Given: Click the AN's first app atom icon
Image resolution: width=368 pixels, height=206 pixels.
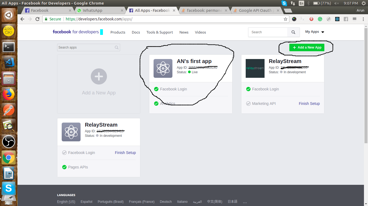Looking at the screenshot, I should (x=163, y=68).
